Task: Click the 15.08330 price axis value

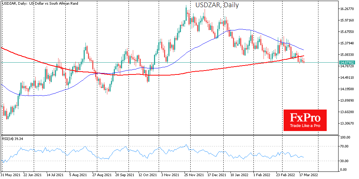Action: pyautogui.click(x=347, y=54)
